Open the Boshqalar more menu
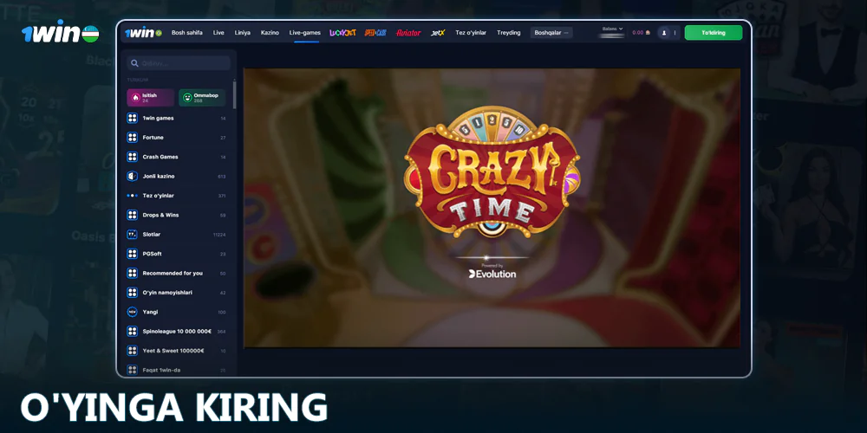This screenshot has height=433, width=867. [552, 33]
